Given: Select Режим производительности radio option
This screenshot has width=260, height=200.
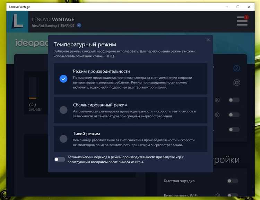Looking at the screenshot, I should [63, 79].
